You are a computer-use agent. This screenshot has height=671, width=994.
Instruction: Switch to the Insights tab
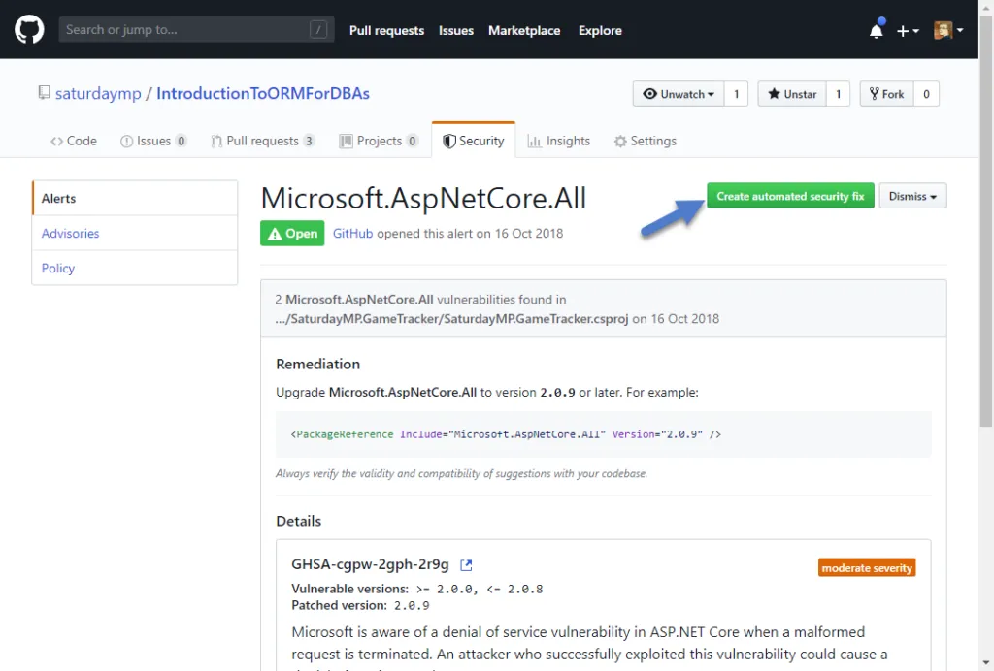558,141
